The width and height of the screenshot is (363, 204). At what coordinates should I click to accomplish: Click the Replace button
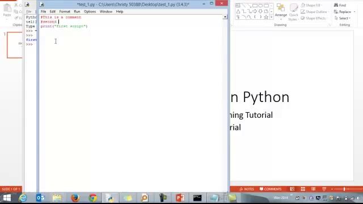pyautogui.click(x=343, y=12)
